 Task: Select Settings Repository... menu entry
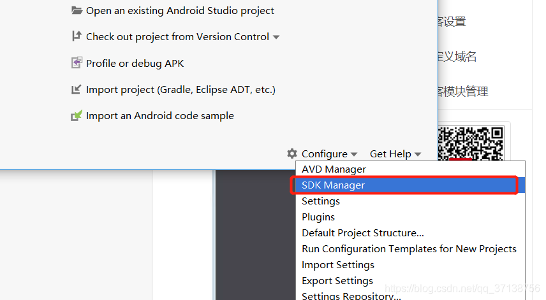(x=410, y=295)
